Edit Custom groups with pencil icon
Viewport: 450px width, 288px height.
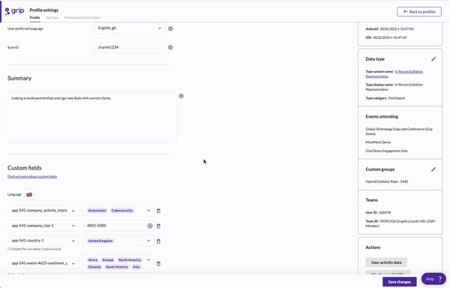433,169
